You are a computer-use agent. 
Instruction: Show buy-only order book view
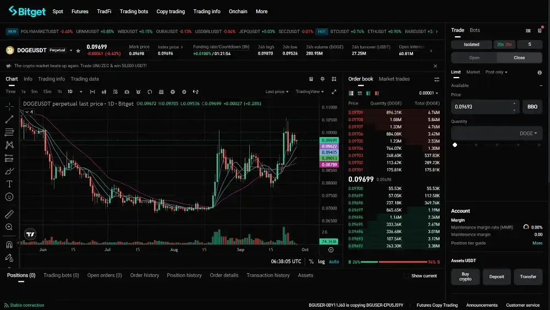[x=369, y=93]
